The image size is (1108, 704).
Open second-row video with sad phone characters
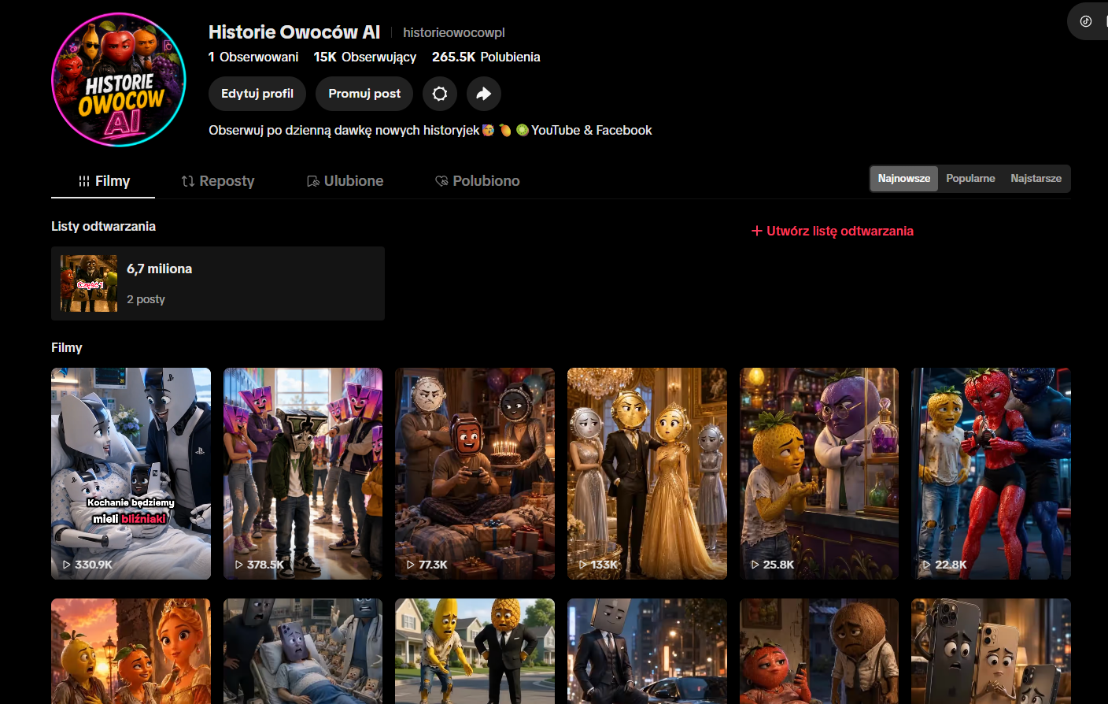(991, 651)
